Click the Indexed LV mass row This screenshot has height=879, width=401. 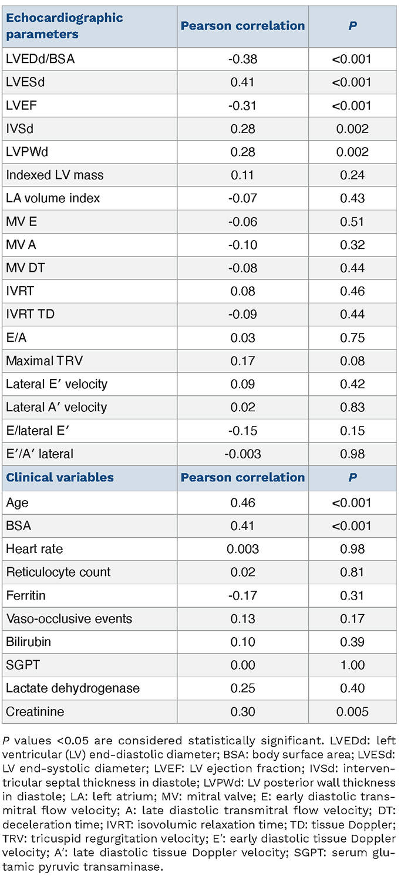[x=199, y=175]
